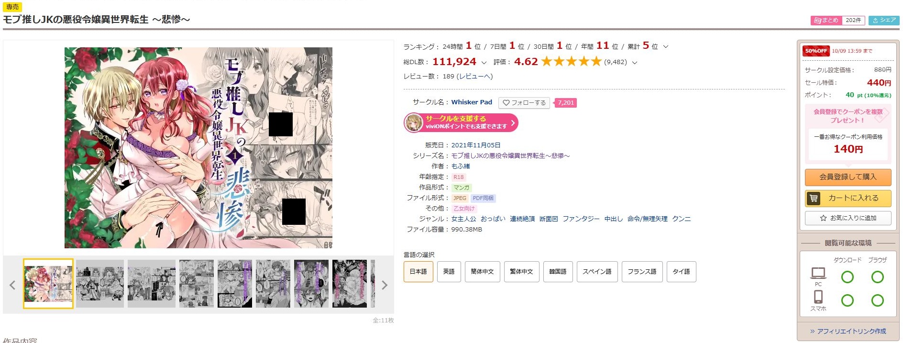Click the heart follow button
Viewport: 903px width, 343px height.
tap(524, 103)
